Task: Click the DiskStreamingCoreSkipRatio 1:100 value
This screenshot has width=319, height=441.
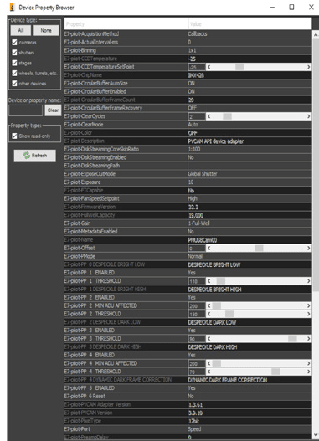Action: 250,149
